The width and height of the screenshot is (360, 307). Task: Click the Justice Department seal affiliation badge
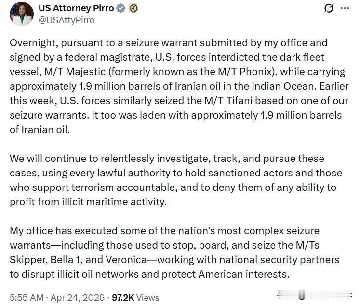133,9
